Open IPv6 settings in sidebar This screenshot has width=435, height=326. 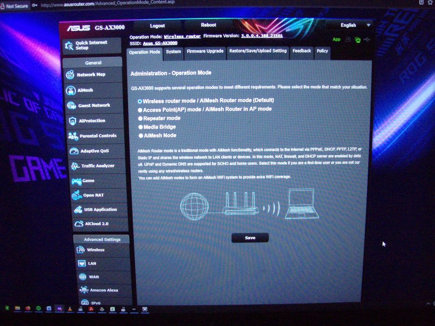(x=105, y=302)
